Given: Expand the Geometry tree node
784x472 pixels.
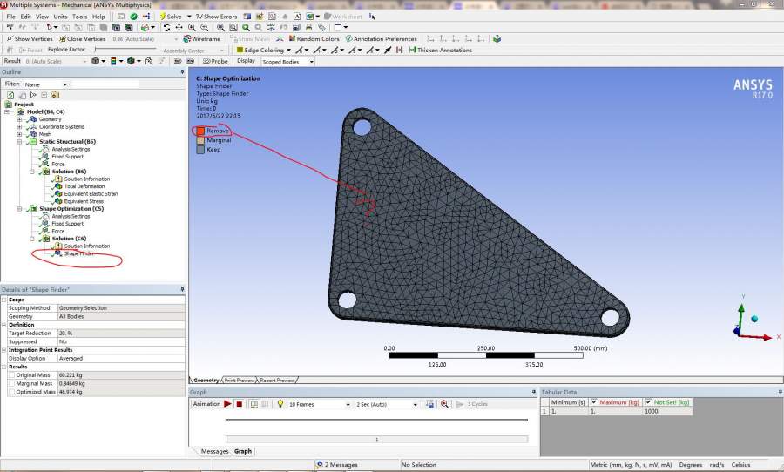Looking at the screenshot, I should (x=19, y=119).
